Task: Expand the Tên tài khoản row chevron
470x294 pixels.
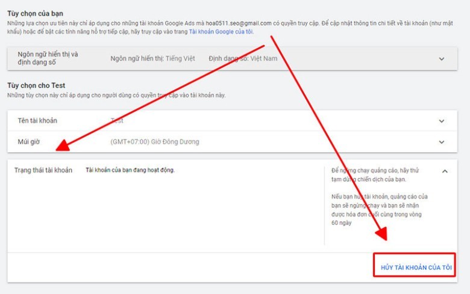Action: [442, 121]
